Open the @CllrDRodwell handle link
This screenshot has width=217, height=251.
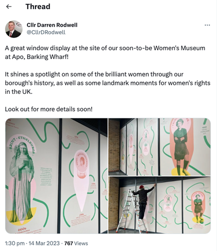click(46, 32)
